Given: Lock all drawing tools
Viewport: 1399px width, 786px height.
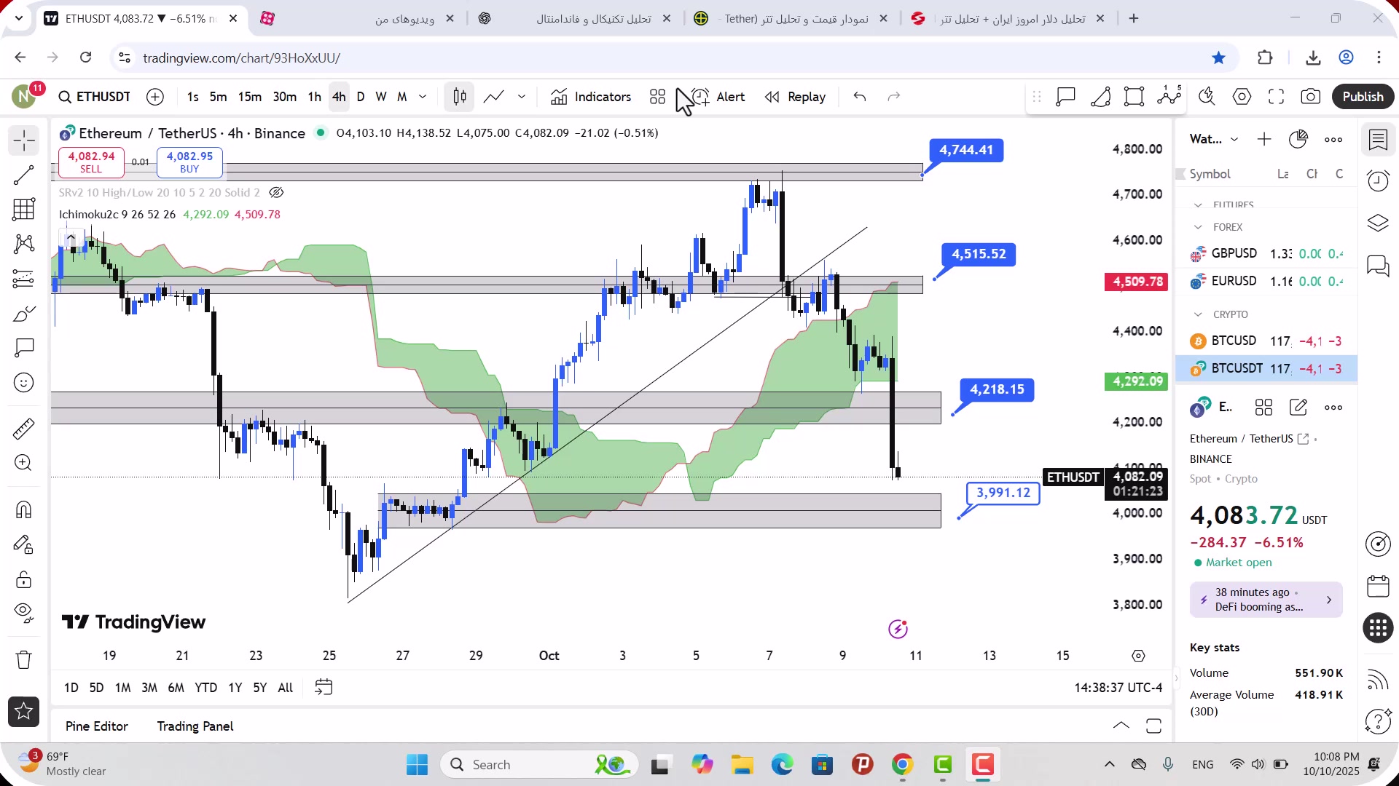Looking at the screenshot, I should coord(24,579).
